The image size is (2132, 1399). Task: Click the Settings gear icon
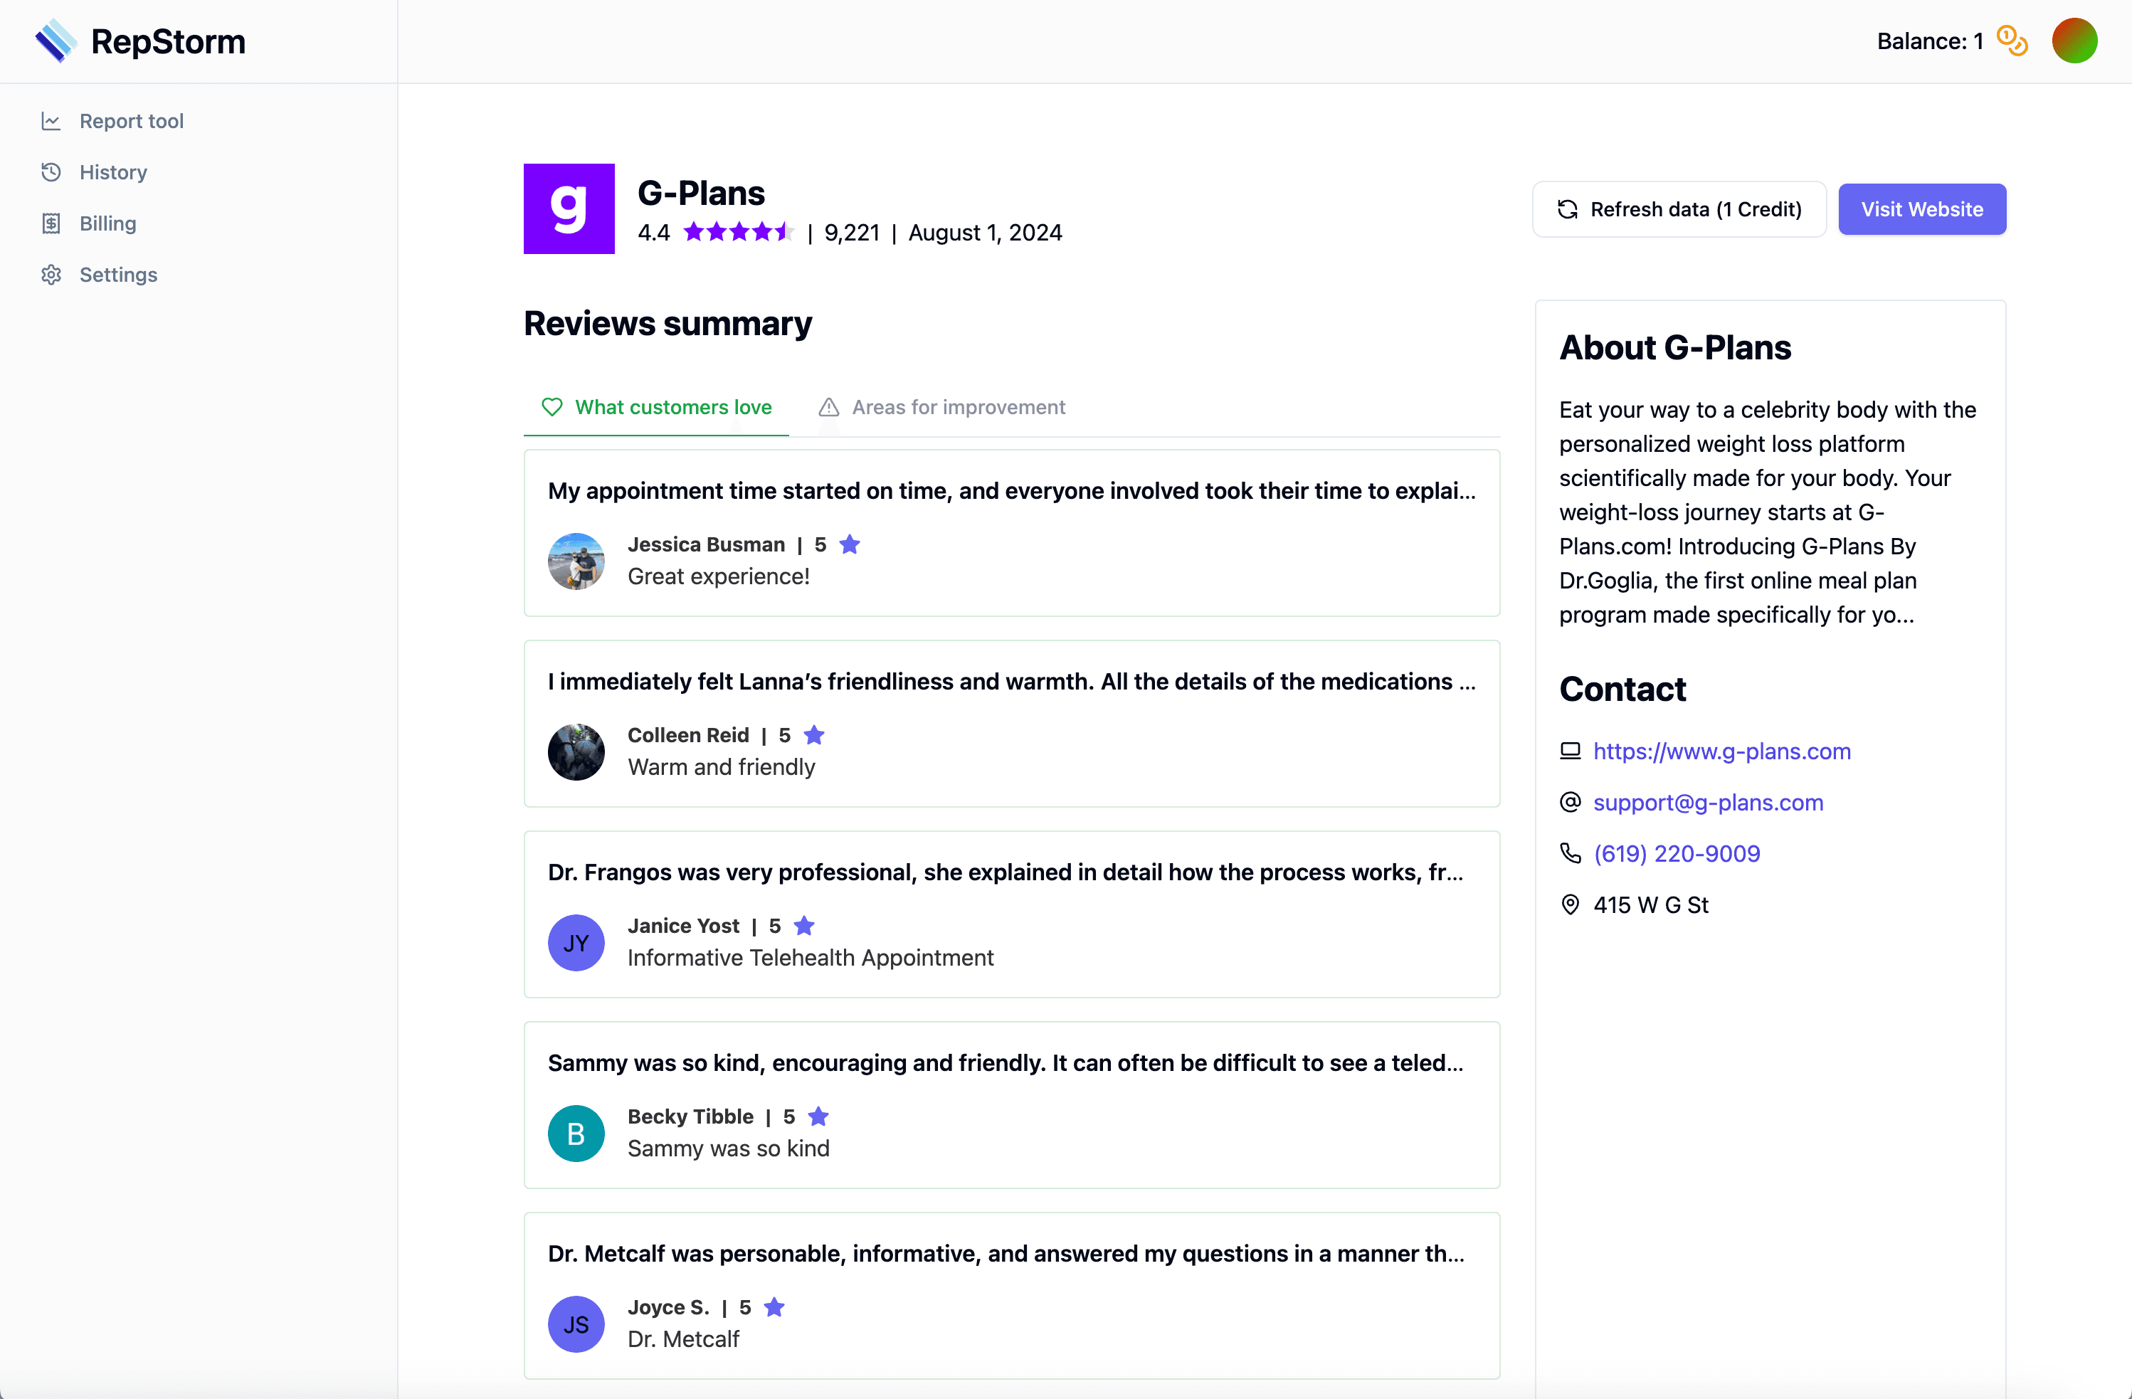51,274
